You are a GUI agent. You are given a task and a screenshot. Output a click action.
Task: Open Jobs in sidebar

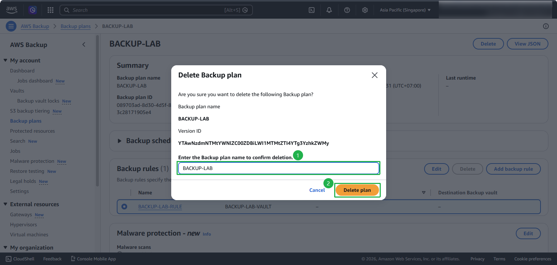point(15,151)
